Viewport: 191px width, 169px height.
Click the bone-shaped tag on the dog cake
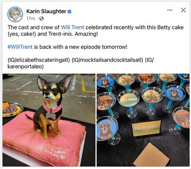(x=51, y=116)
